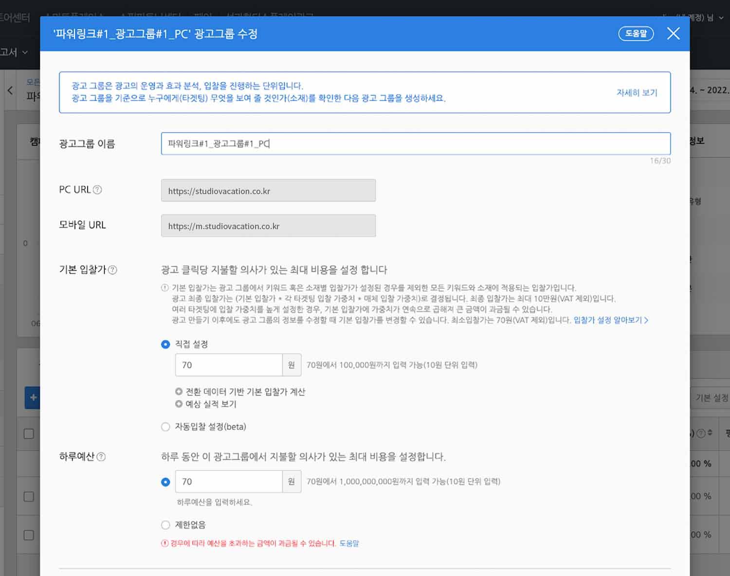Select the 자동입찰 설정(beta) radio option
This screenshot has width=730, height=576.
[165, 427]
